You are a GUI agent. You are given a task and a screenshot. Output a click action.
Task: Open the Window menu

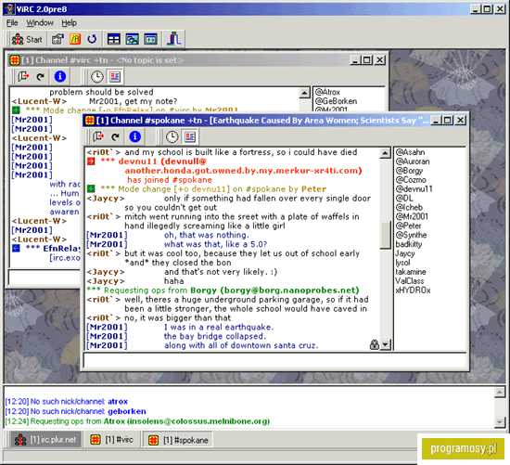click(x=40, y=23)
